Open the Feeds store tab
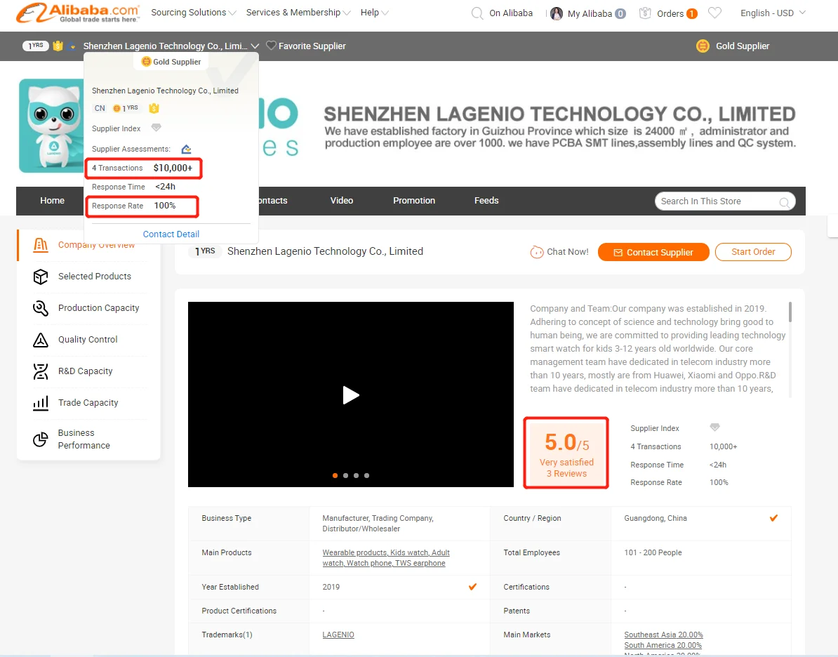The width and height of the screenshot is (838, 657). pyautogui.click(x=486, y=201)
